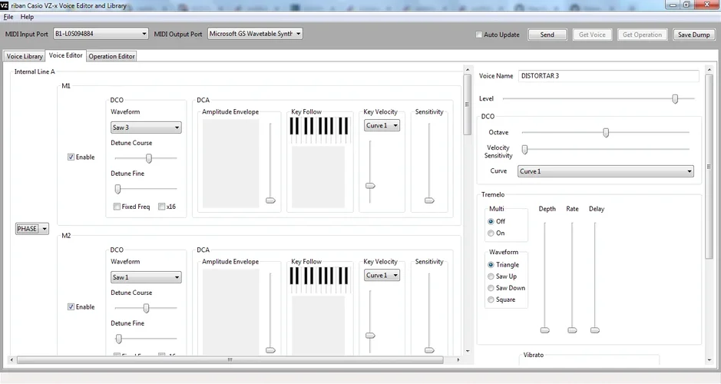721x384 pixels.
Task: Click the VZ application icon in title bar
Action: pos(5,5)
